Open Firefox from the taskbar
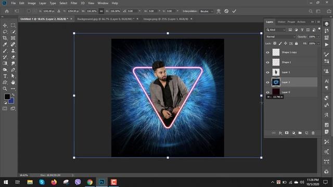Image resolution: width=333 pixels, height=187 pixels. pyautogui.click(x=54, y=182)
